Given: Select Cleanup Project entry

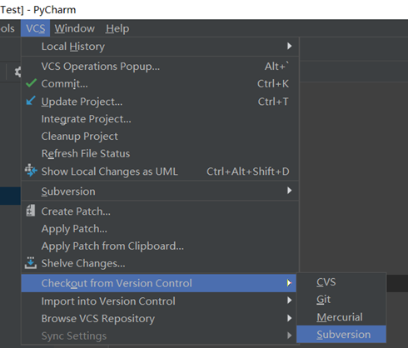Looking at the screenshot, I should tap(160, 137).
